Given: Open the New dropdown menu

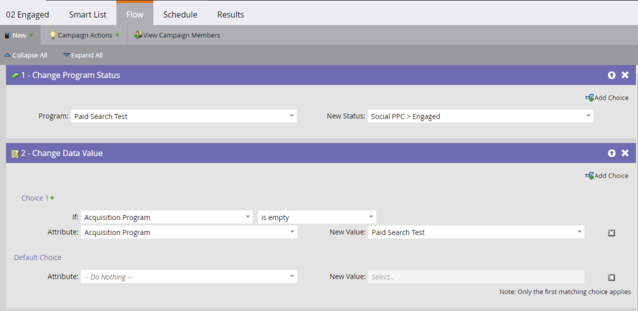Looking at the screenshot, I should 19,36.
